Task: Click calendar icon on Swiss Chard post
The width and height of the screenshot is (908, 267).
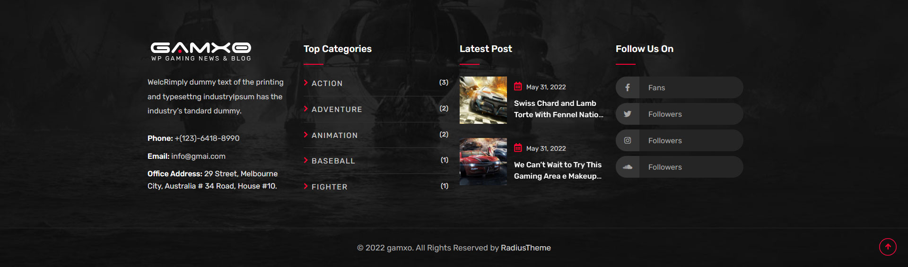Action: (x=518, y=86)
